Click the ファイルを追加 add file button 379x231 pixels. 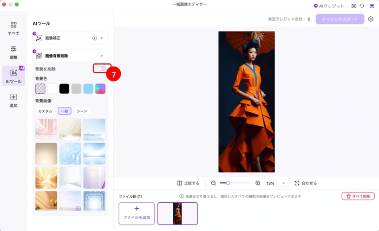pyautogui.click(x=137, y=214)
